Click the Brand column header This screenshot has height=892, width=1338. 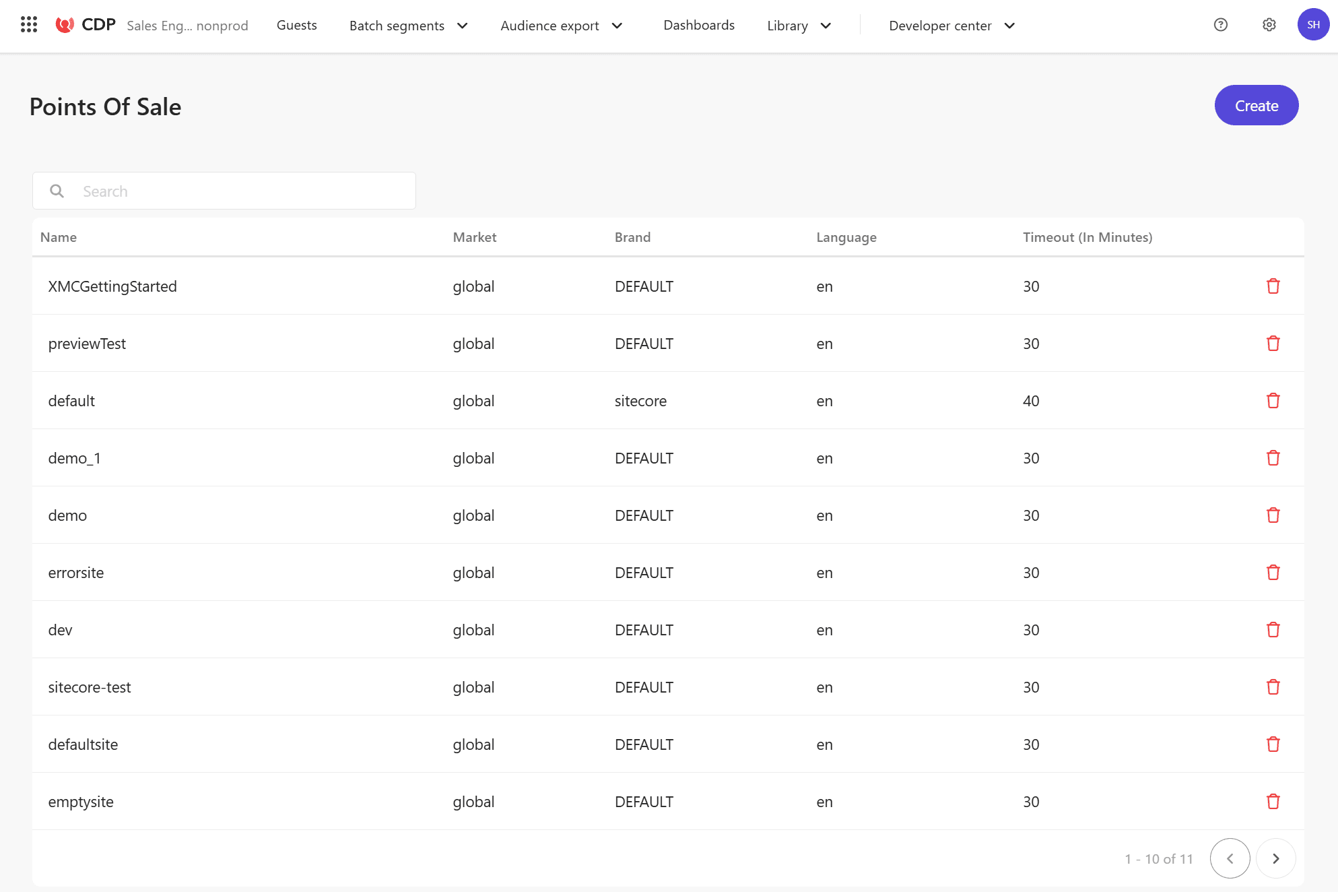point(632,237)
